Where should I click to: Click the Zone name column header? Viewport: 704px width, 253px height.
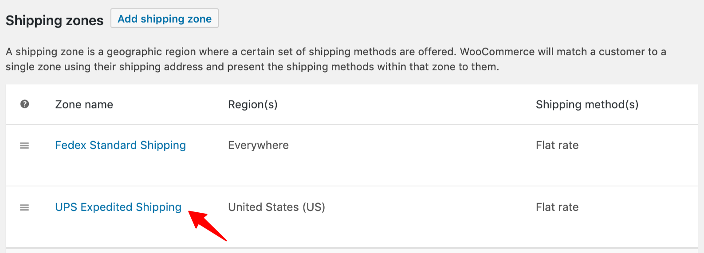84,104
